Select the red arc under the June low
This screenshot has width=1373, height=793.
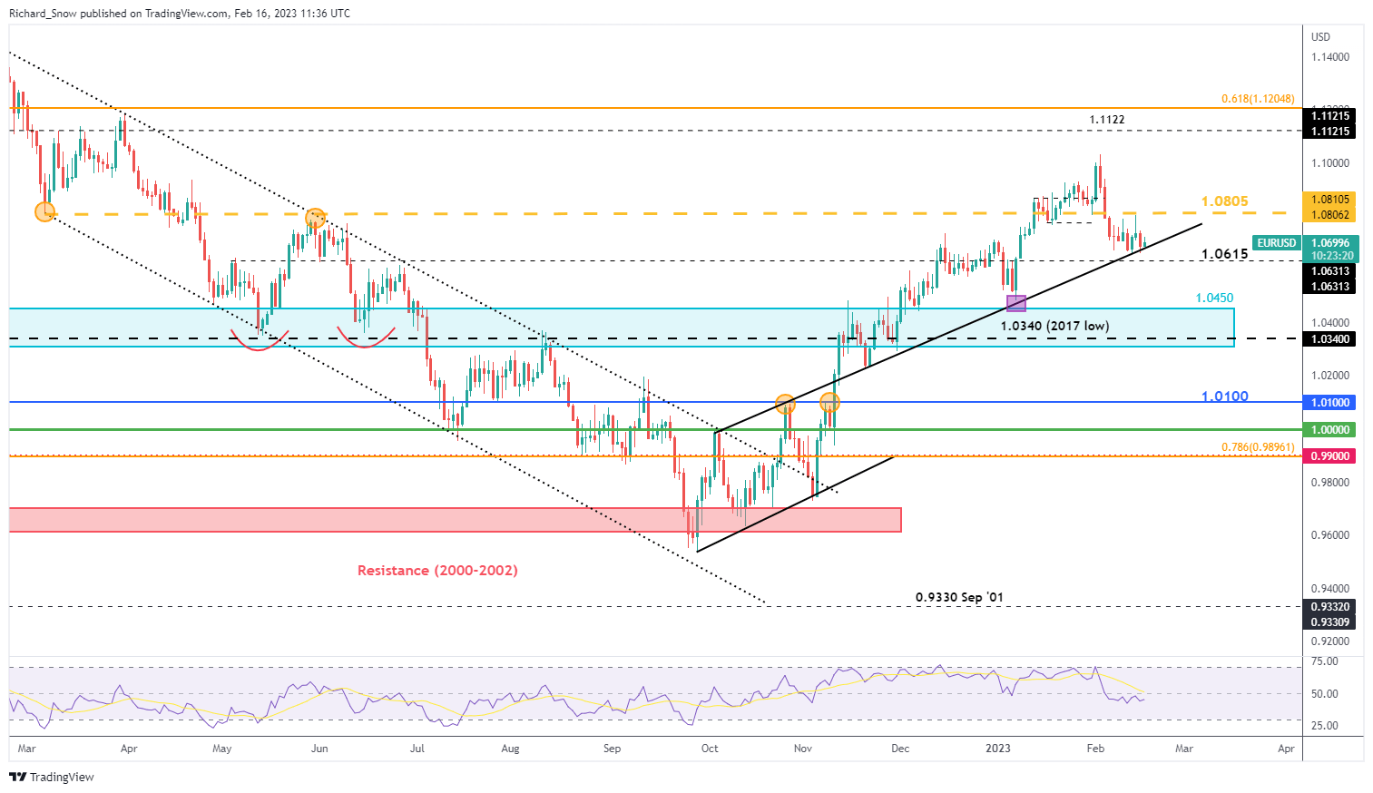pyautogui.click(x=367, y=338)
